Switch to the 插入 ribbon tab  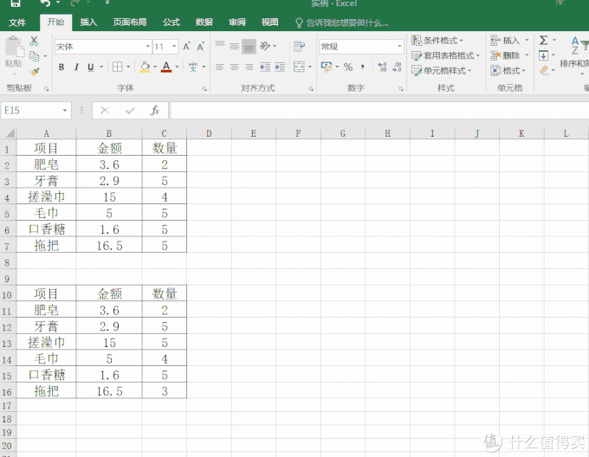(88, 23)
